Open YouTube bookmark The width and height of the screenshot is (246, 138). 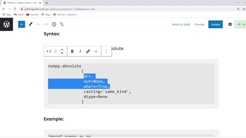[x=32, y=15]
